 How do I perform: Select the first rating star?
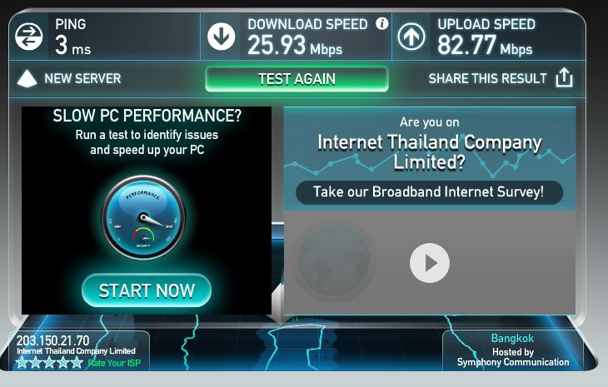pos(22,363)
